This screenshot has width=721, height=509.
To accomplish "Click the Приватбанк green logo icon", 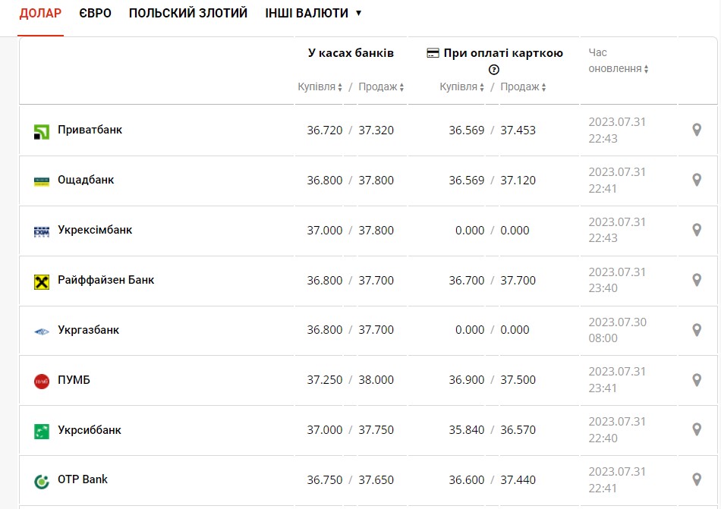I will point(42,132).
